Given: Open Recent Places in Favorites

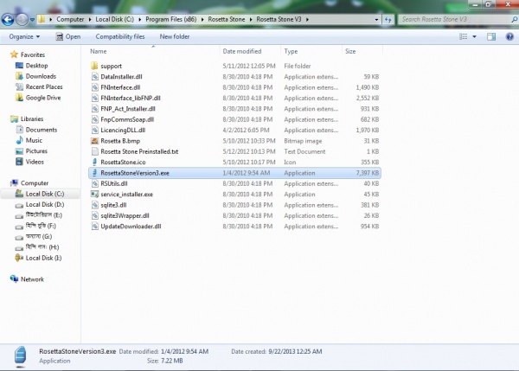Looking at the screenshot, I should coord(44,86).
